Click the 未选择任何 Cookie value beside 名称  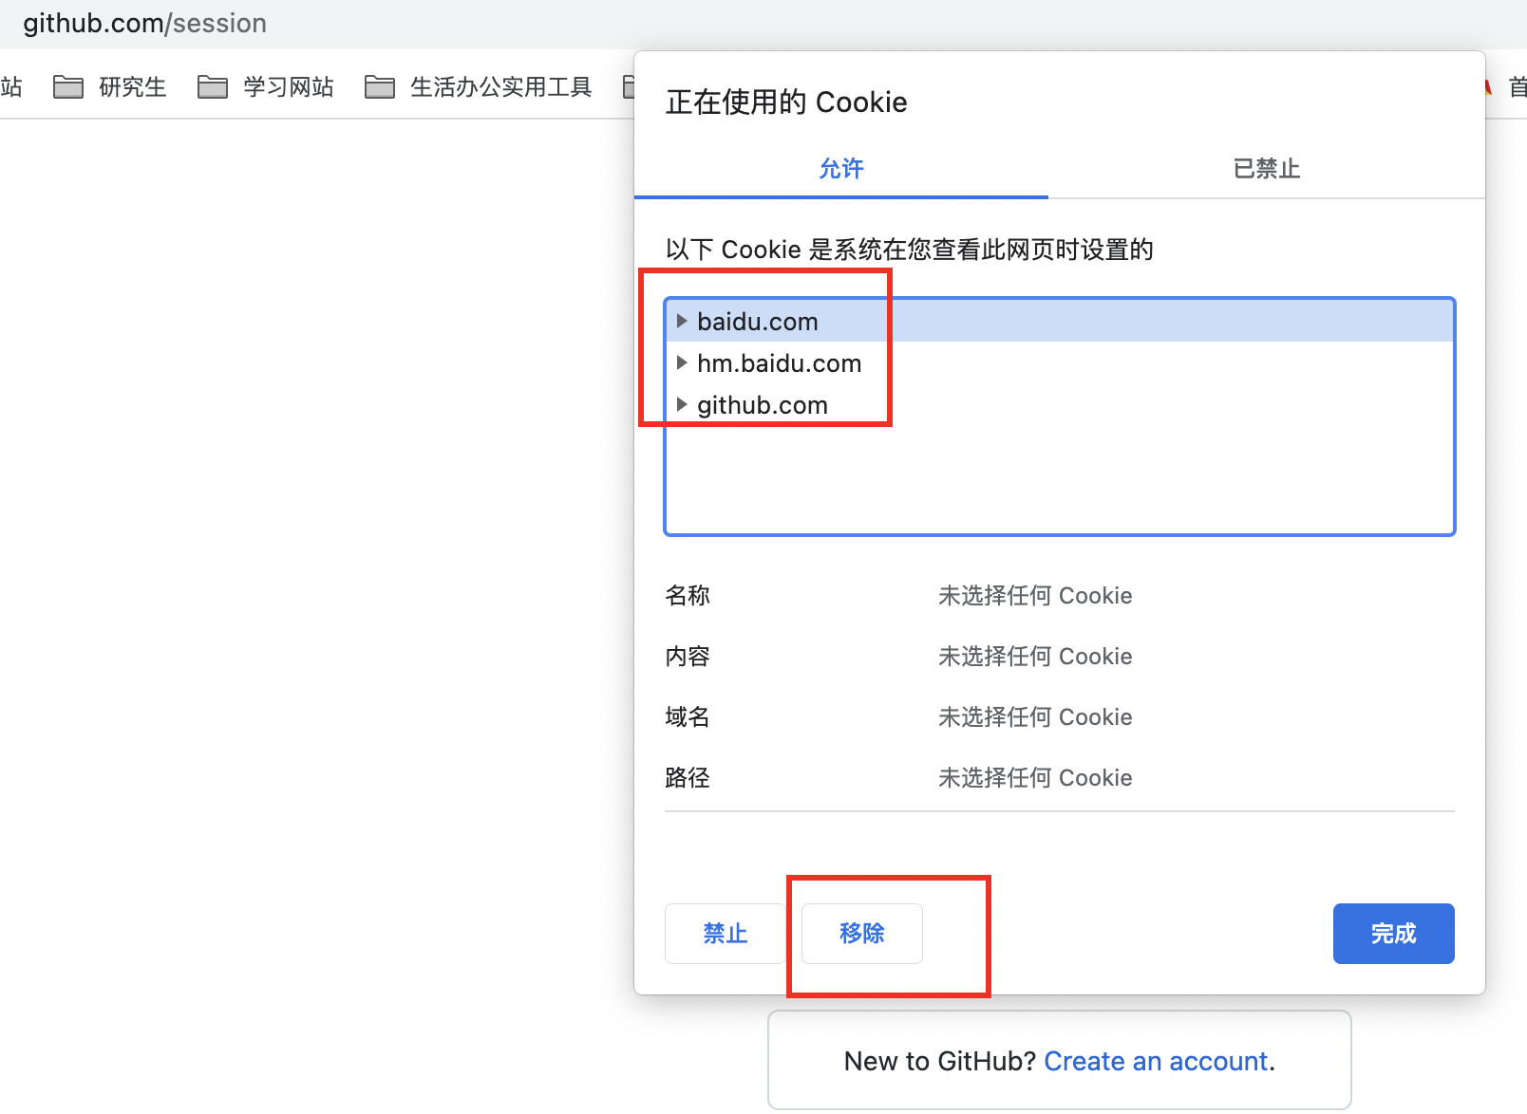(x=1035, y=596)
